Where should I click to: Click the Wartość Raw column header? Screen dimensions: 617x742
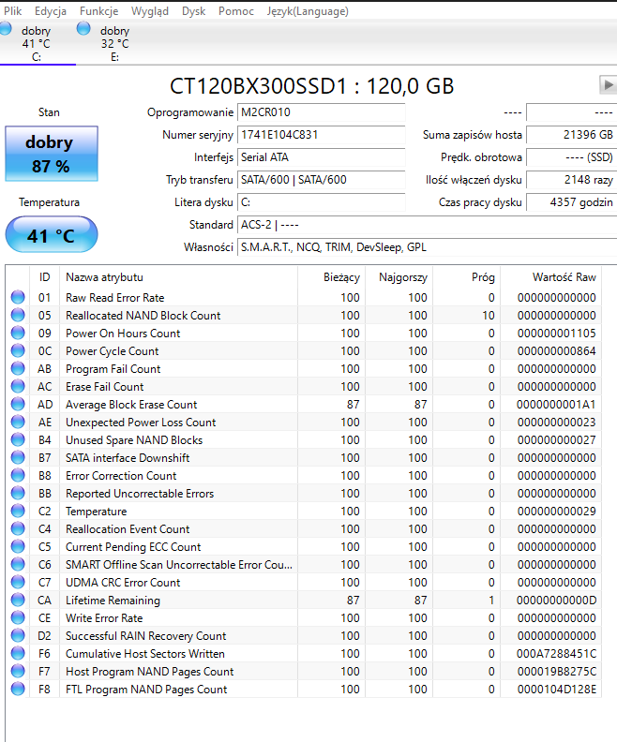(x=551, y=277)
